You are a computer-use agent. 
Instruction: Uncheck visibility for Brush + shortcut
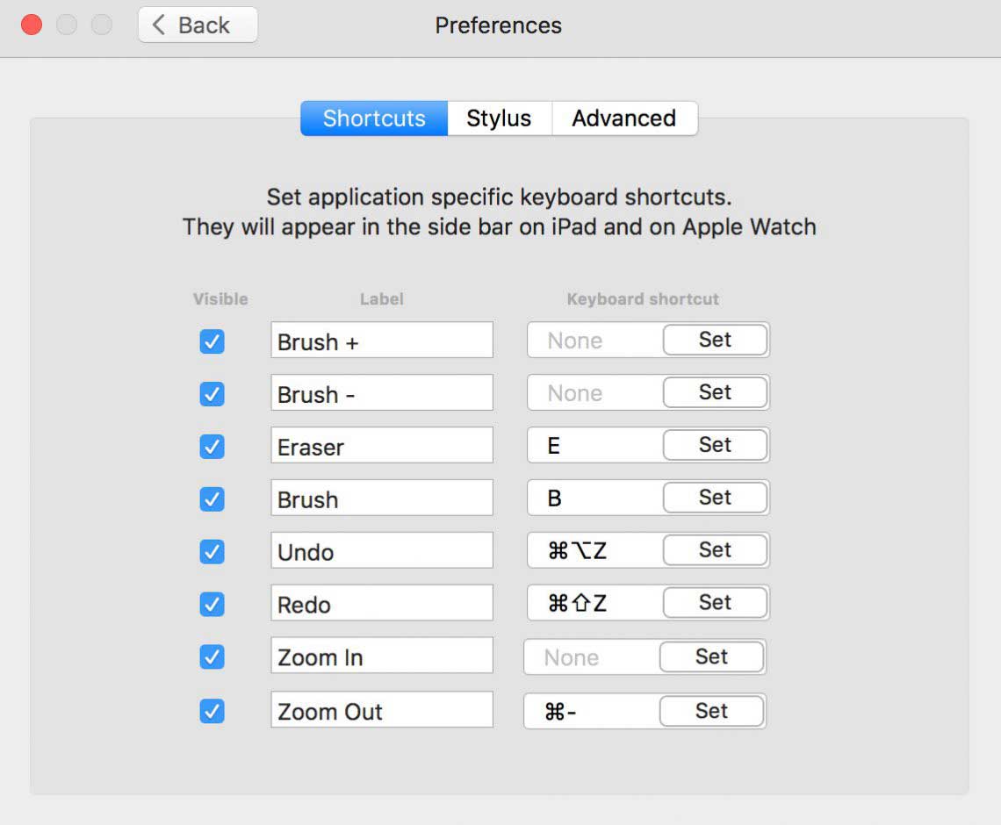point(212,341)
